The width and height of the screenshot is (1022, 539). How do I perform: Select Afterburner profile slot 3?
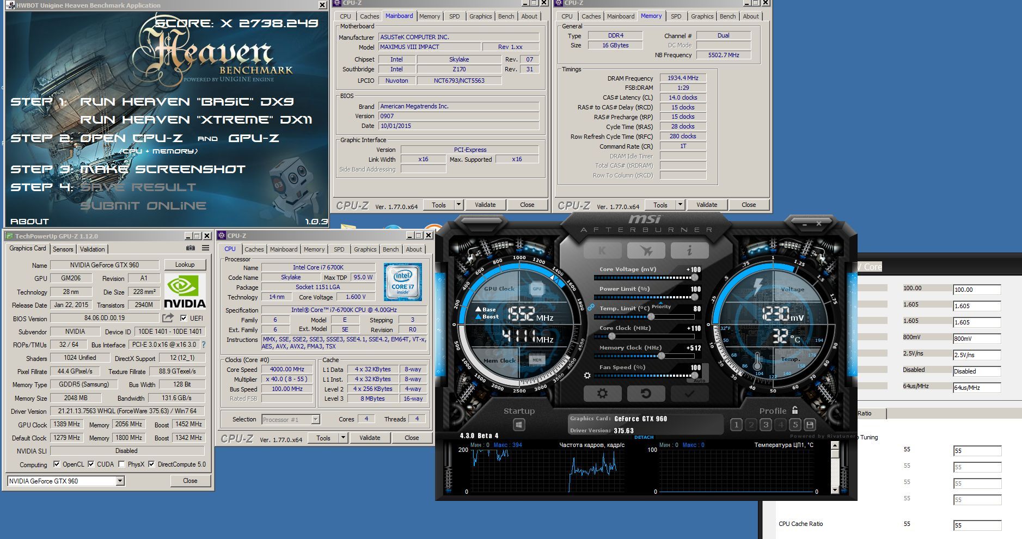click(x=766, y=425)
